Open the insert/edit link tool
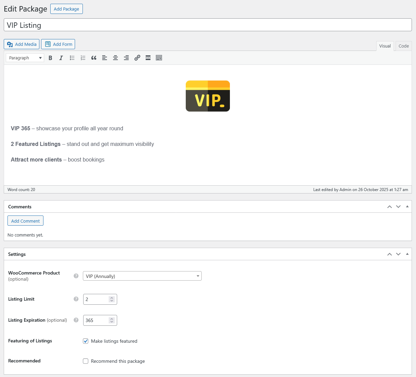Screen dimensions: 416x377 point(137,58)
